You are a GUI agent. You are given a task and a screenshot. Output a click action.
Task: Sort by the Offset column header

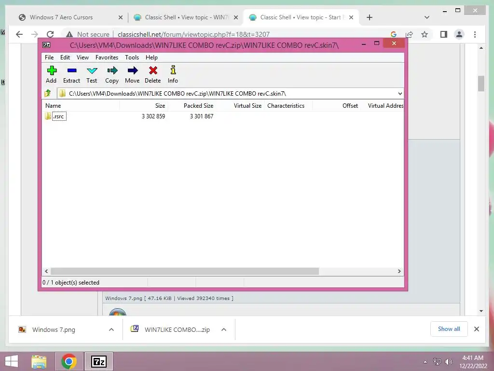(x=336, y=106)
